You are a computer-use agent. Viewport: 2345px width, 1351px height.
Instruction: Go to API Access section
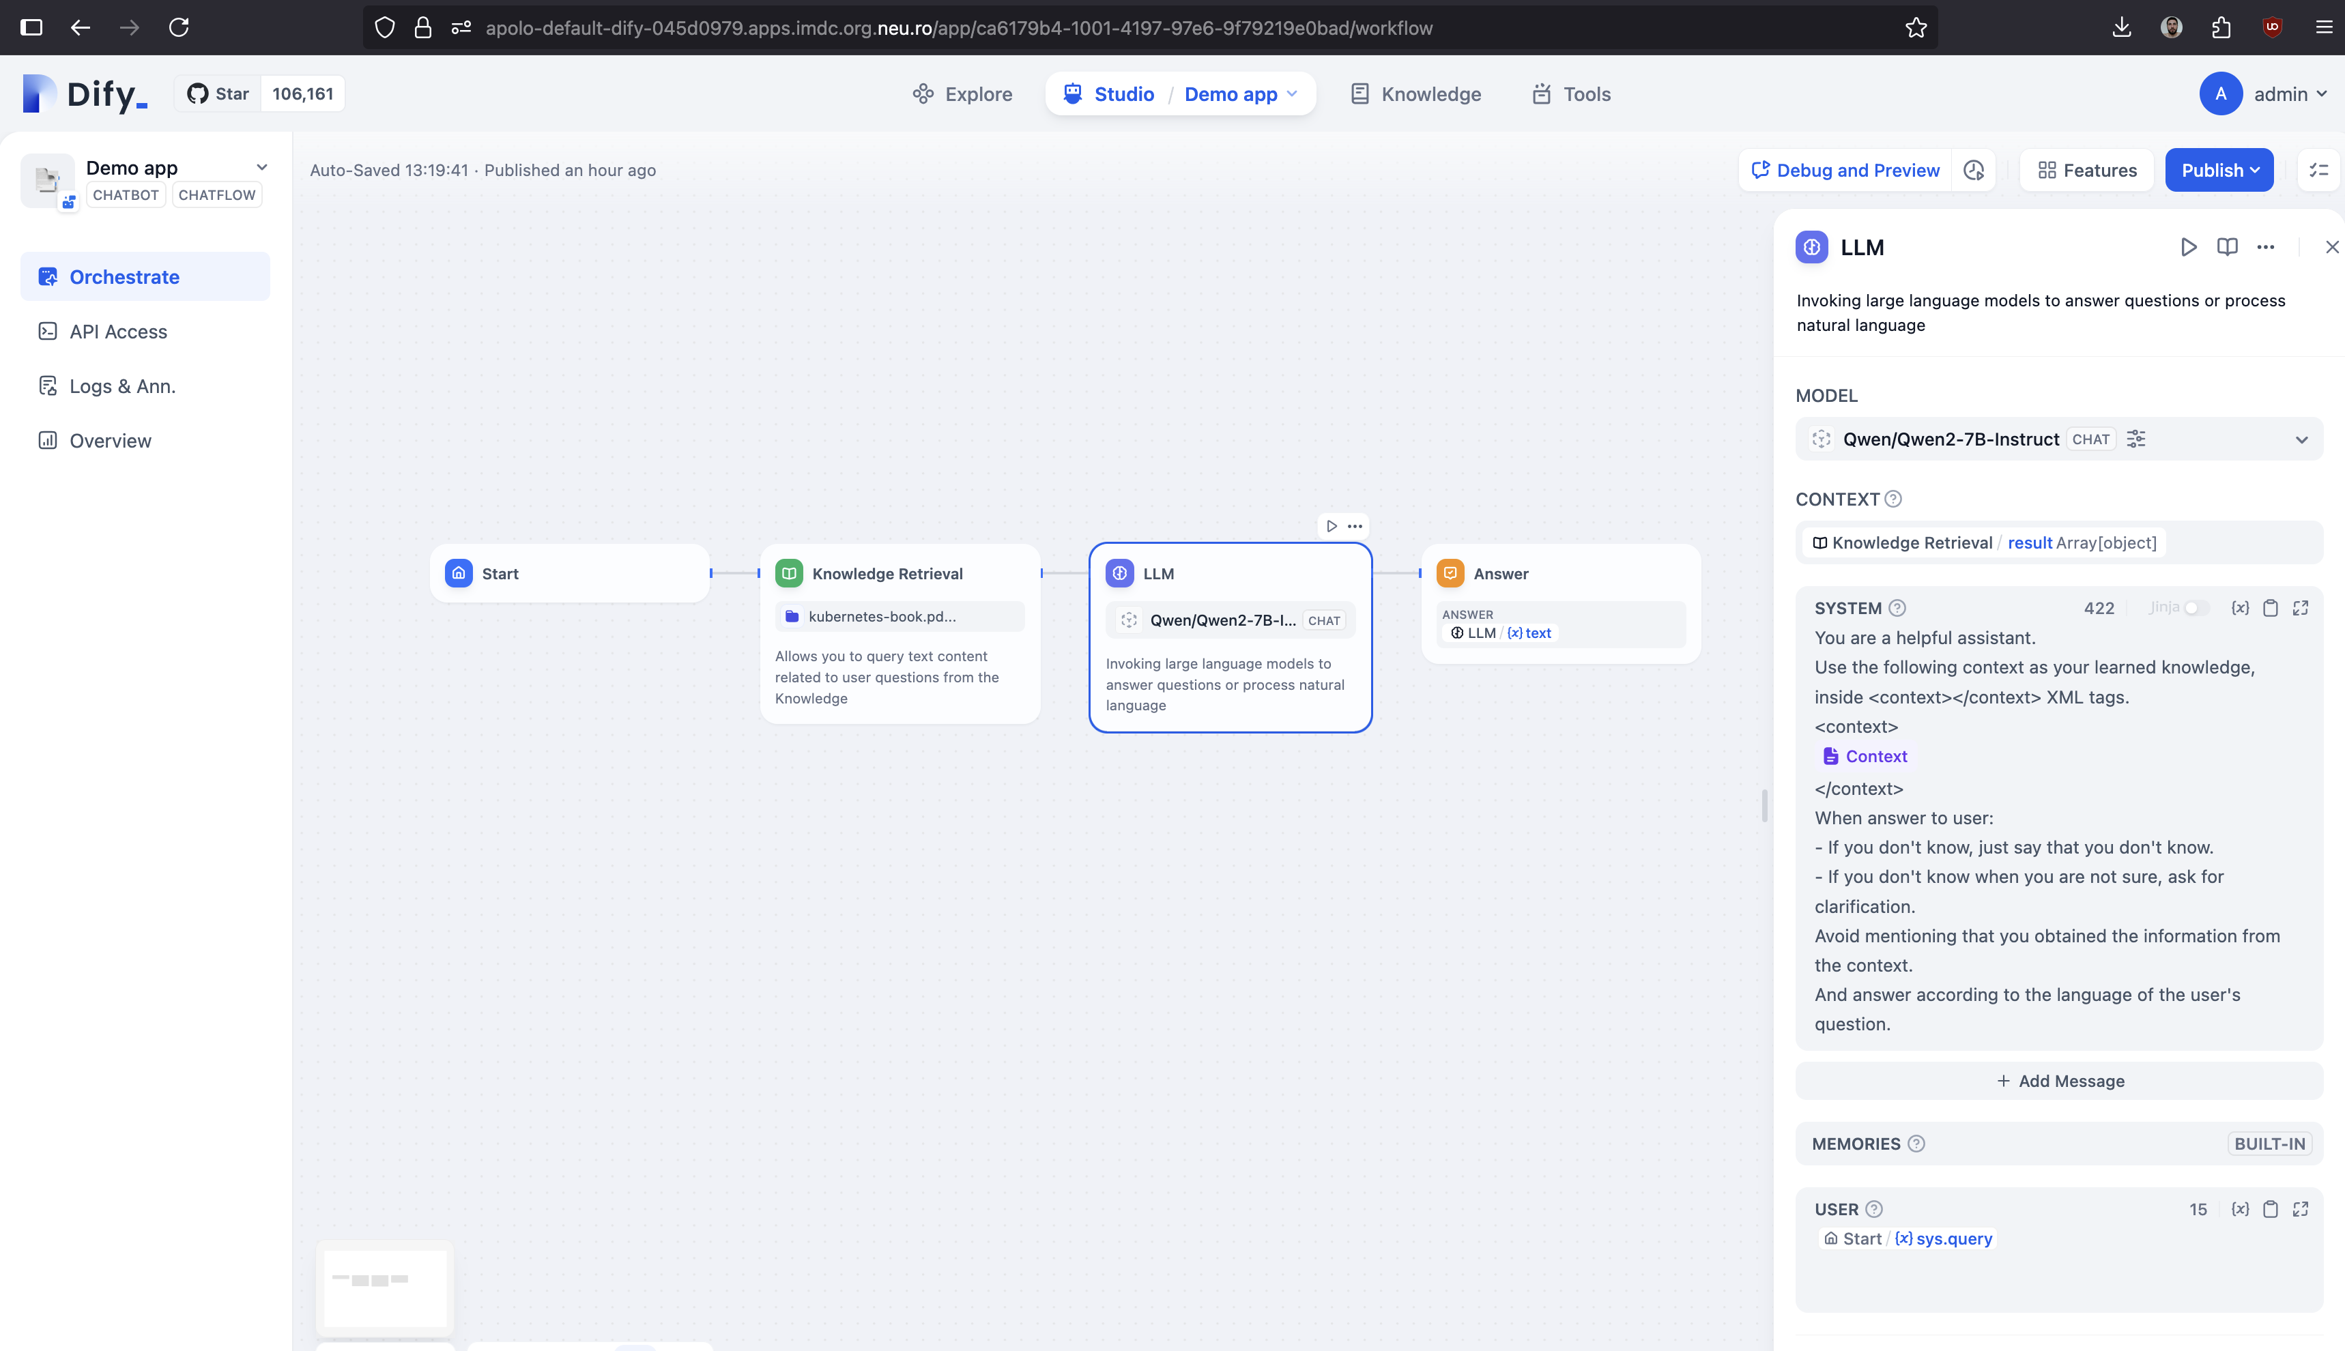point(118,331)
